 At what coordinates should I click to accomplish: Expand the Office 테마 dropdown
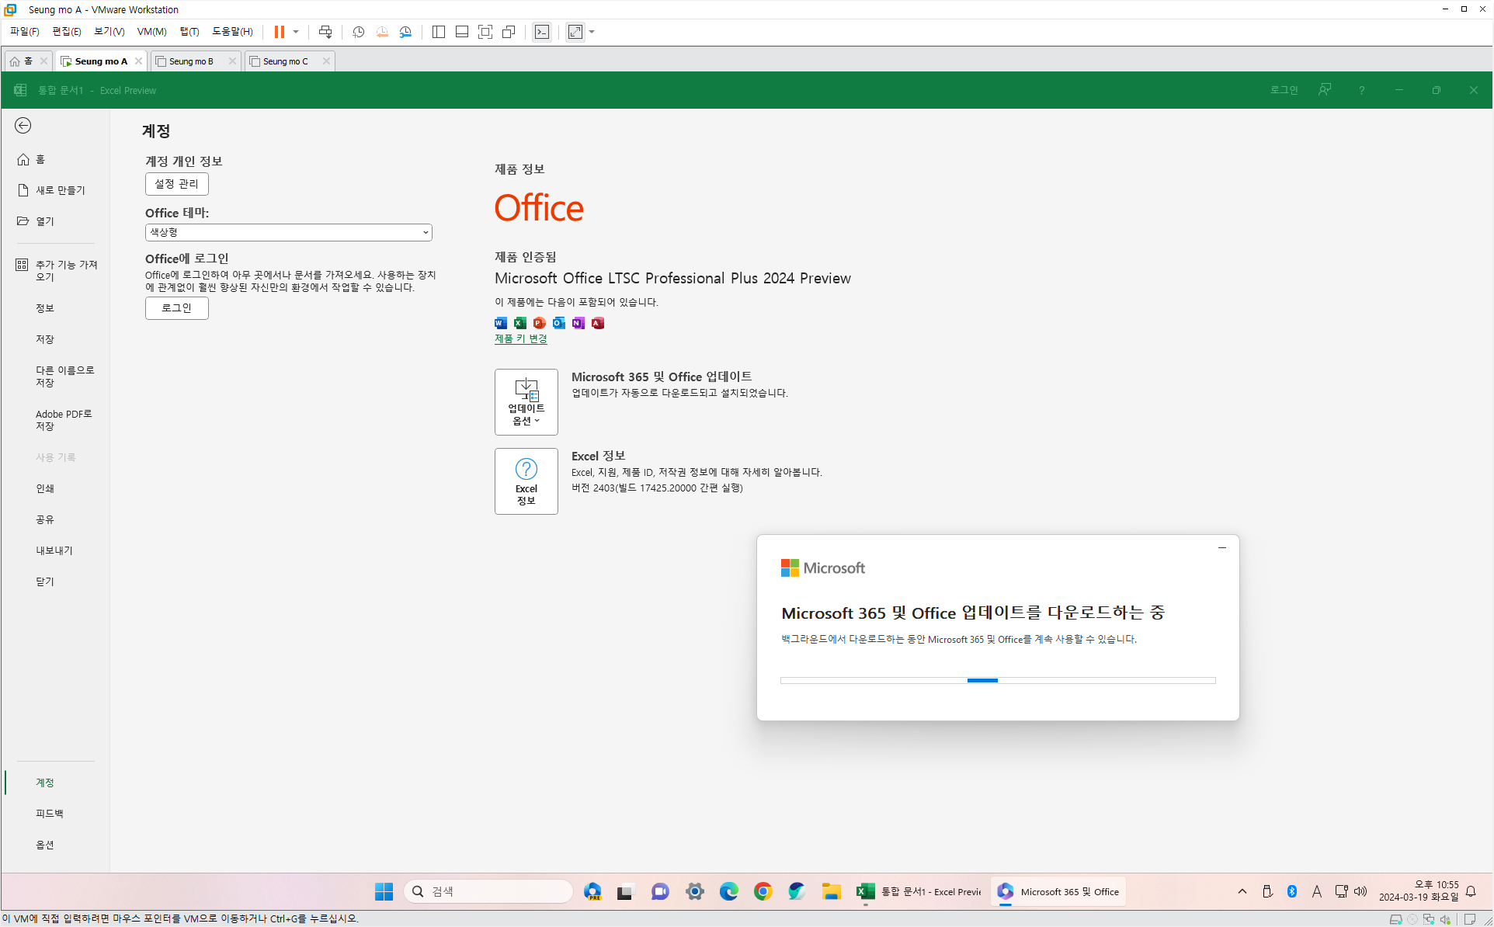click(x=288, y=232)
